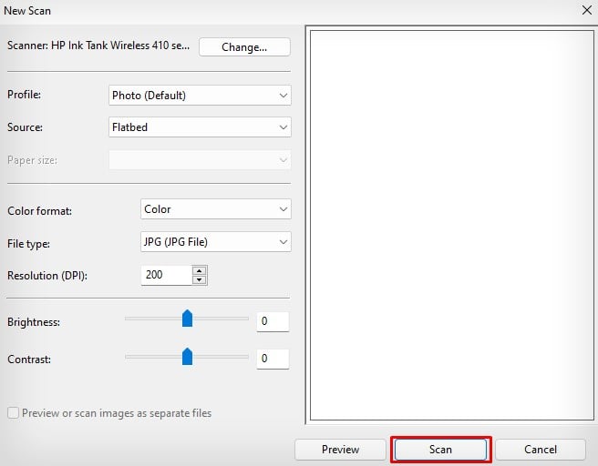Expand the Source dropdown set to Flatbed
598x466 pixels.
coord(200,127)
